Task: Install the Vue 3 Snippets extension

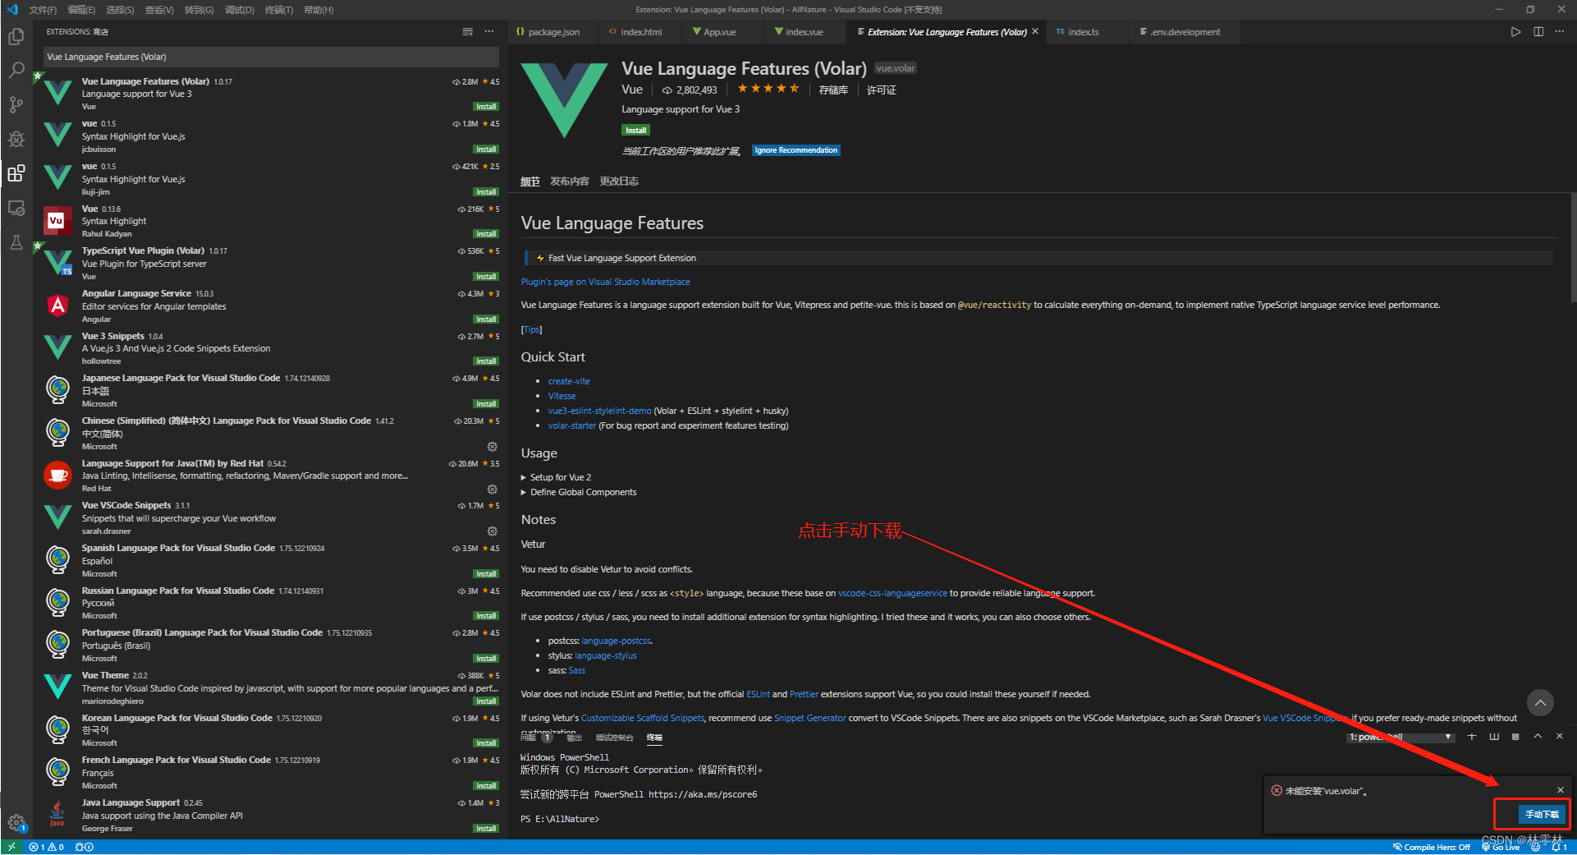Action: click(486, 361)
